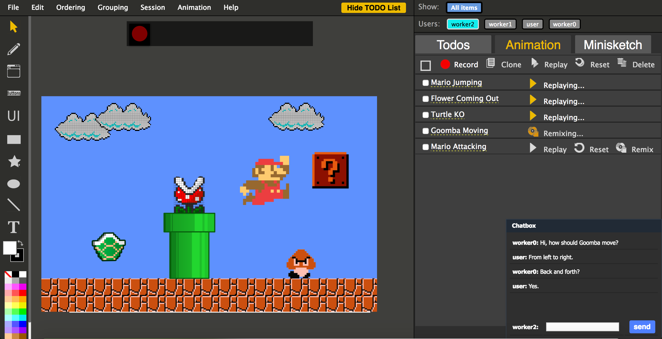Check the Mario Attacking checkbox
Screen dimensions: 662x339
coord(425,147)
